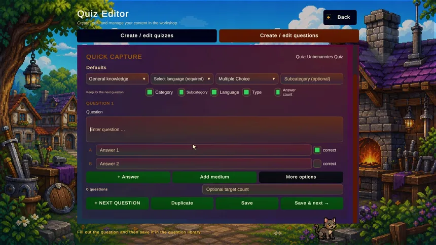Disable the Type keep checkbox
436x245 pixels.
[246, 92]
